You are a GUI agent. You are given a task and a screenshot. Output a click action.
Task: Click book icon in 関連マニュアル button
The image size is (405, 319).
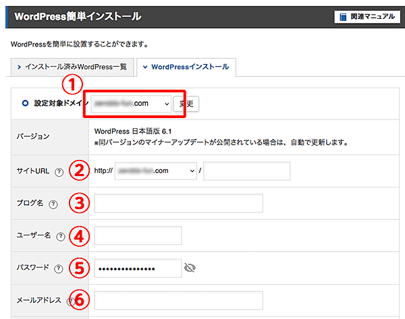pos(343,17)
